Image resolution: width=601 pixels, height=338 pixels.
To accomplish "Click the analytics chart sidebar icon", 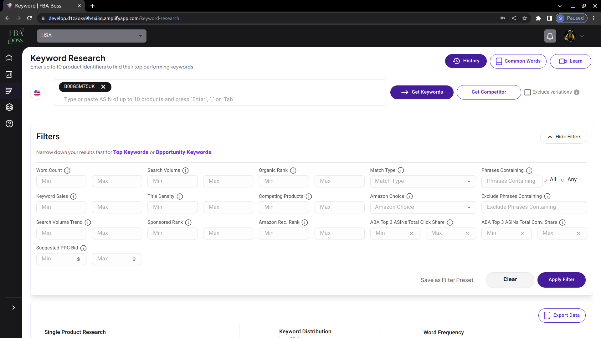I will pos(9,74).
